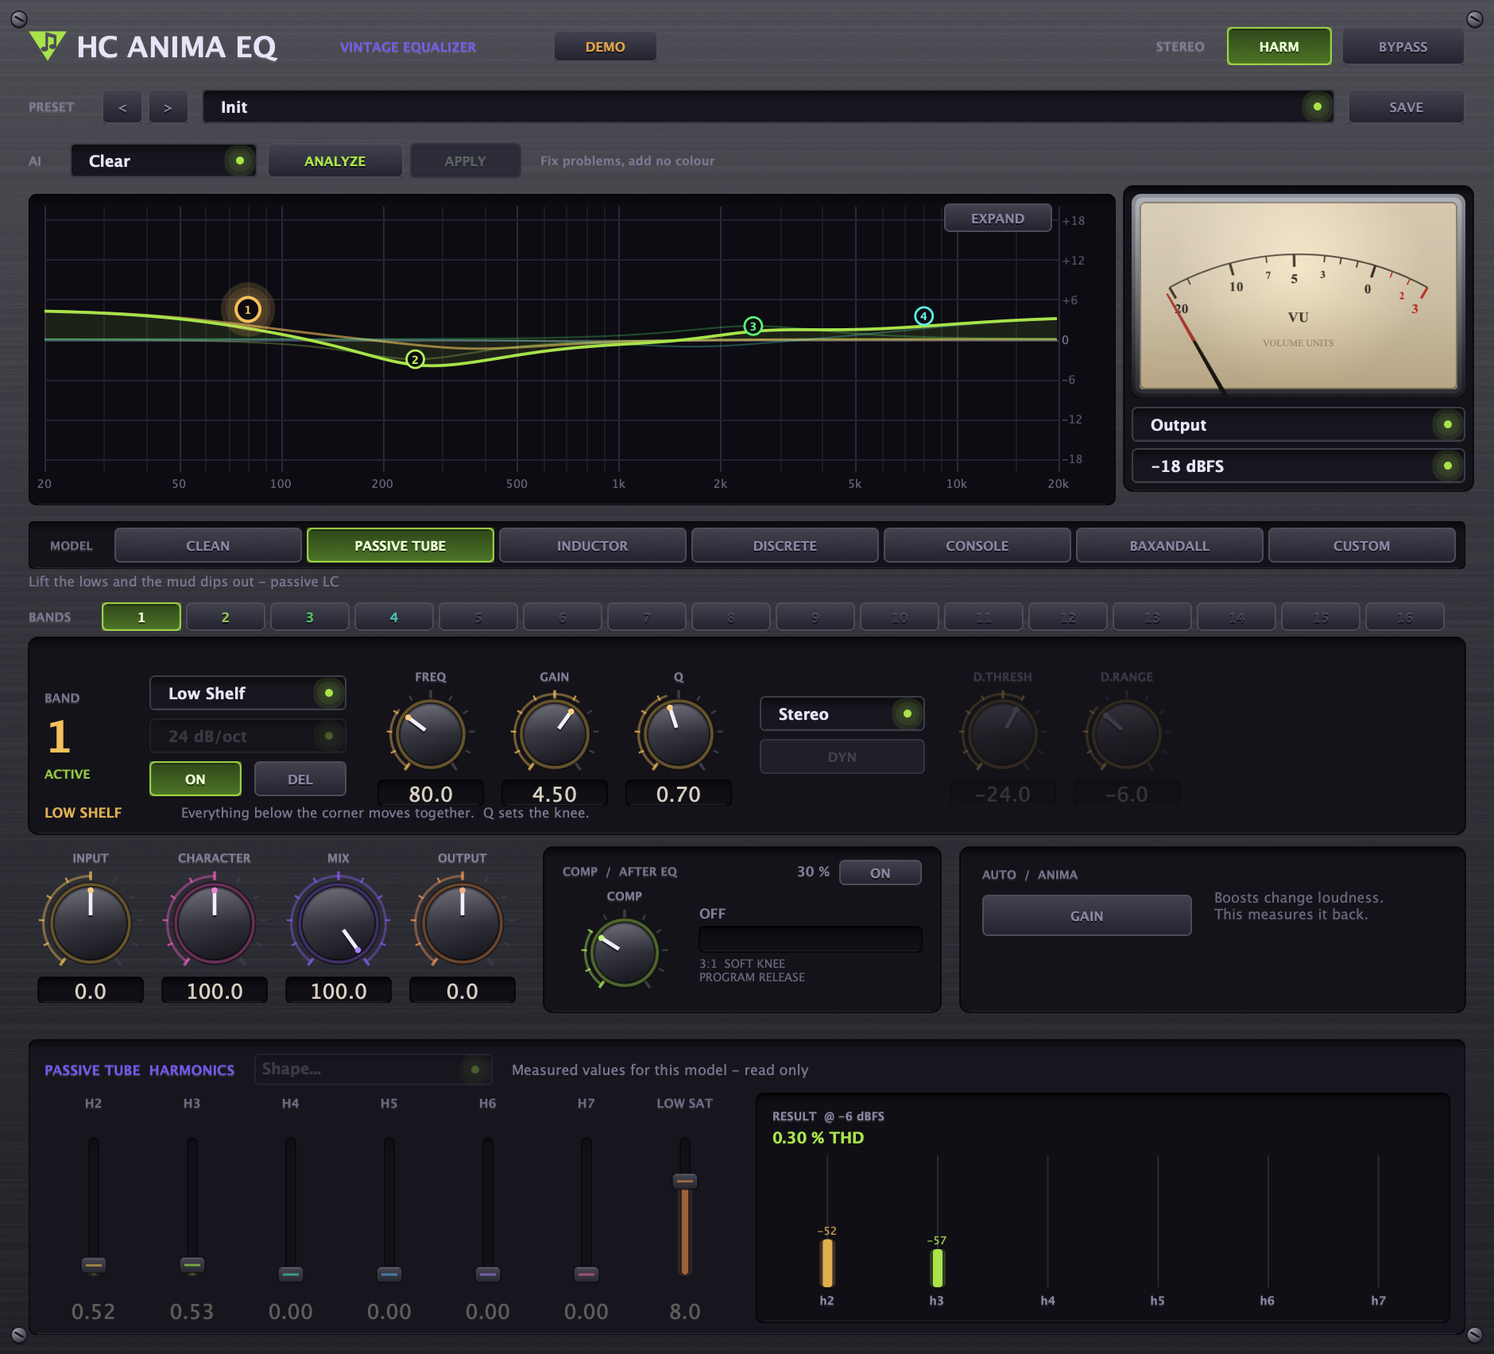Select band 1 button

(141, 617)
